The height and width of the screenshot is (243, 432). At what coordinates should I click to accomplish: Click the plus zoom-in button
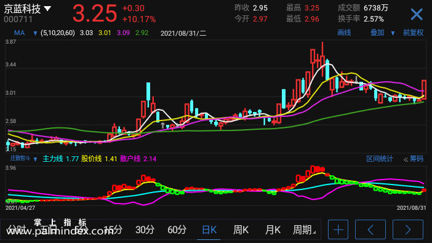coord(338,229)
